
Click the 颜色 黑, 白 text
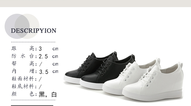tap(34, 94)
